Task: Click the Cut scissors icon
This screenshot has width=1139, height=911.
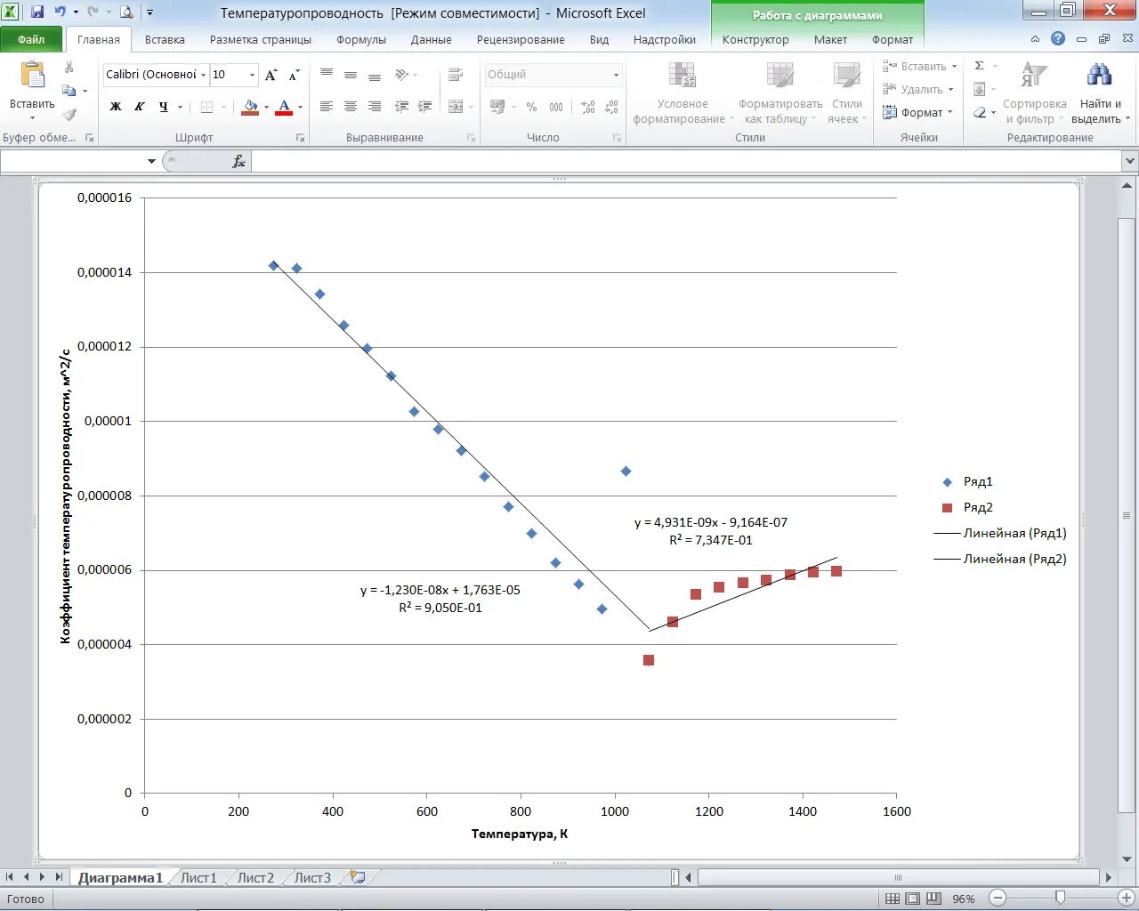Action: pyautogui.click(x=69, y=68)
